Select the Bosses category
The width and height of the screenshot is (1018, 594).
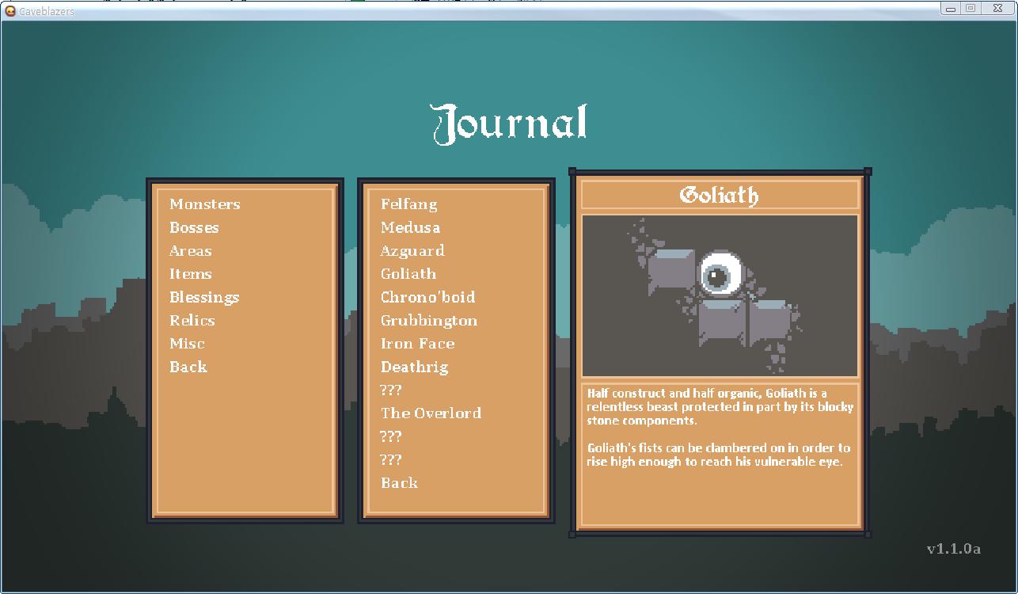pyautogui.click(x=194, y=227)
